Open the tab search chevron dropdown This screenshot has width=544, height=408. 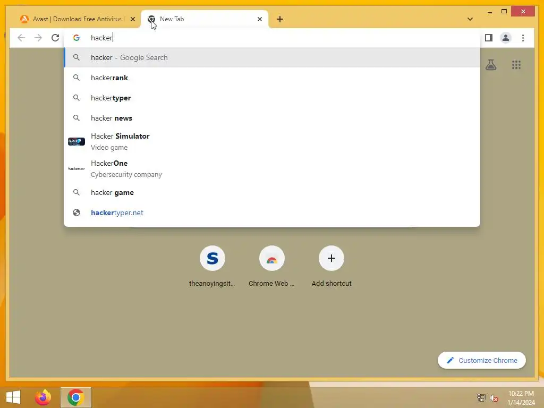tap(470, 19)
